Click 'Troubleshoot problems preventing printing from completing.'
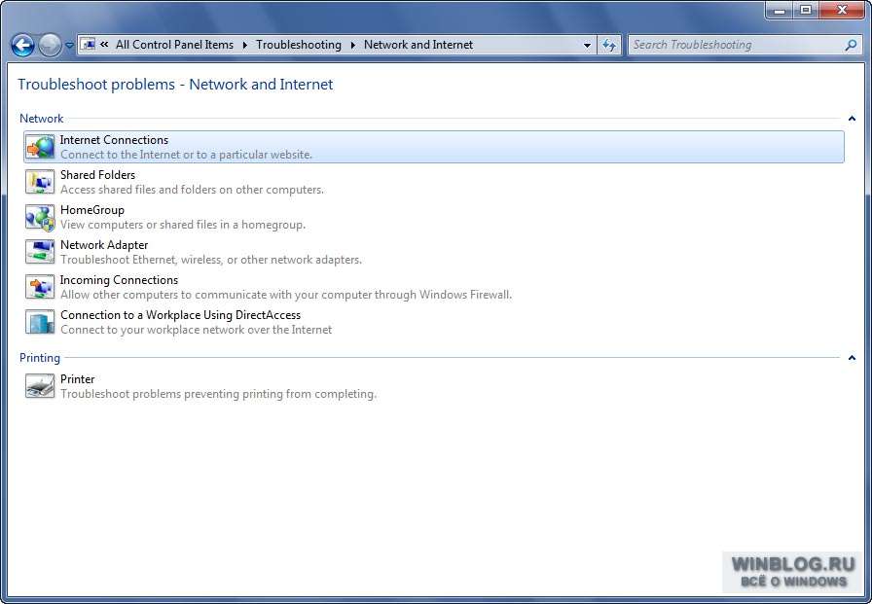Screen dimensions: 872x604 (x=219, y=394)
